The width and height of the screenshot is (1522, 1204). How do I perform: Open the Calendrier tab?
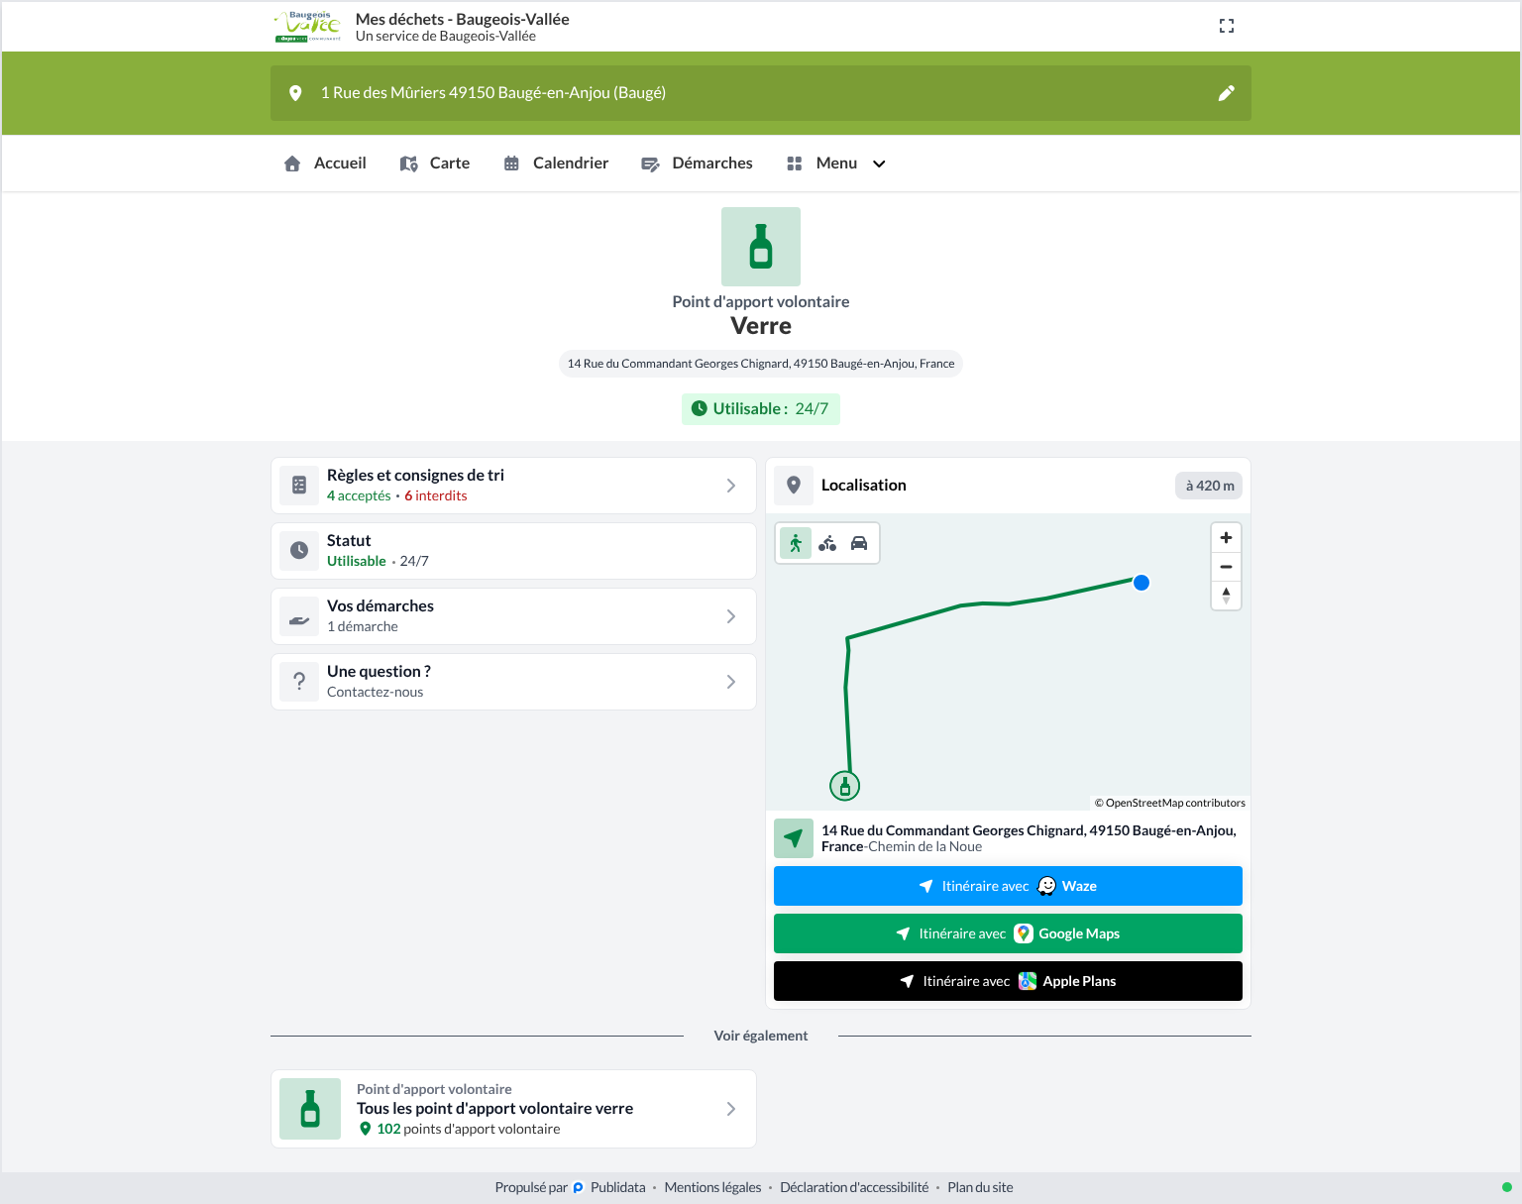(x=556, y=164)
